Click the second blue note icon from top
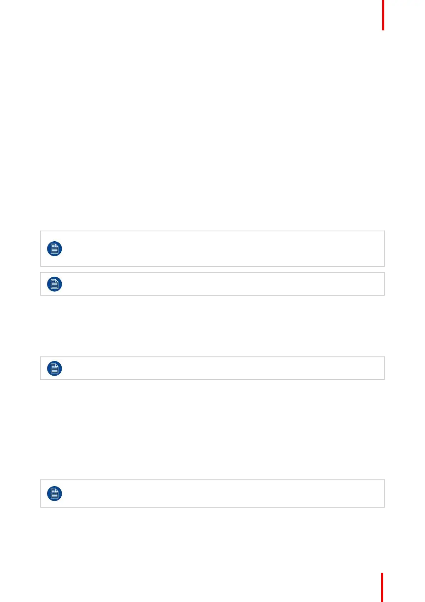Viewport: 425px width, 602px height. point(55,284)
